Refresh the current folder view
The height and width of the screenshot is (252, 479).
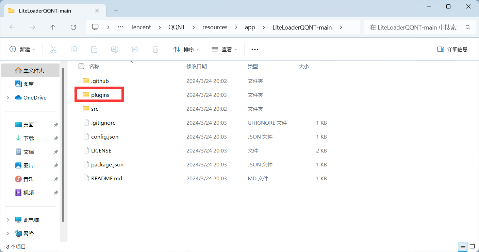(73, 27)
